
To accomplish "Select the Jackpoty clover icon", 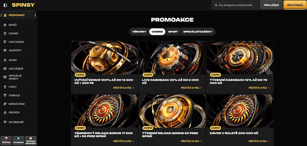I will coord(5,50).
